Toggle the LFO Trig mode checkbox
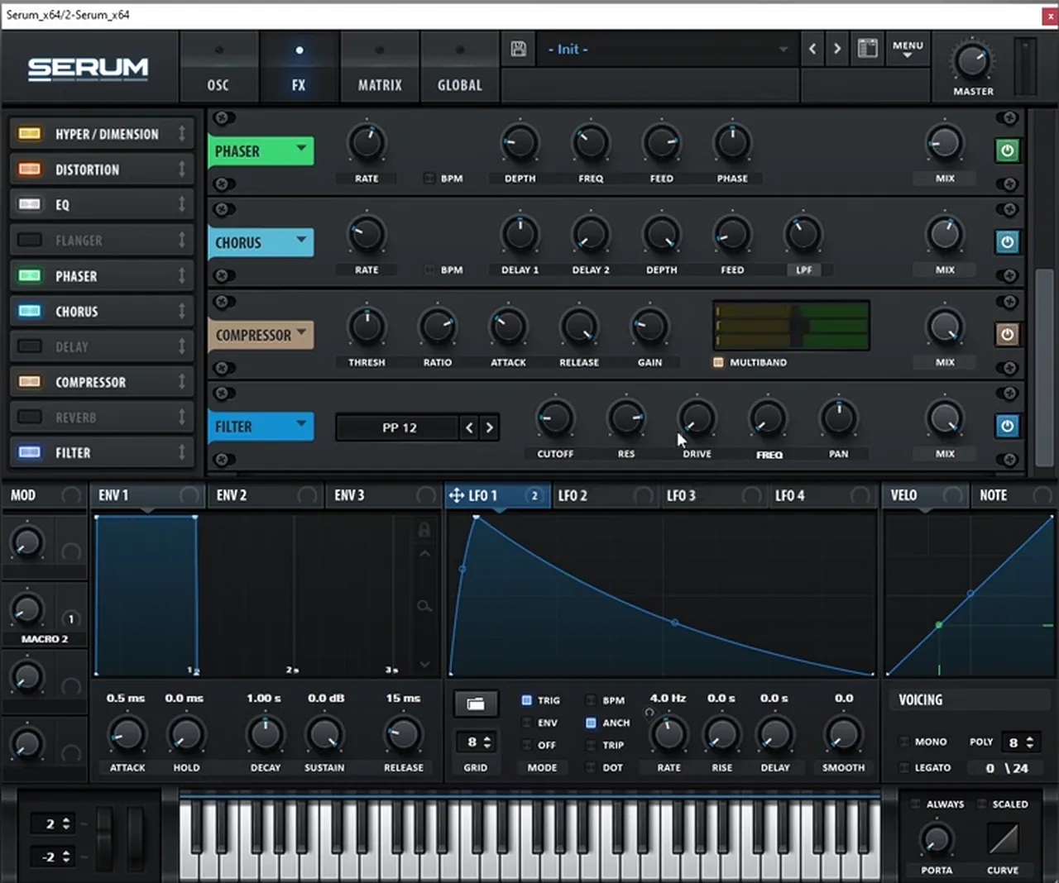Screen dimensions: 1059x883 coord(527,700)
